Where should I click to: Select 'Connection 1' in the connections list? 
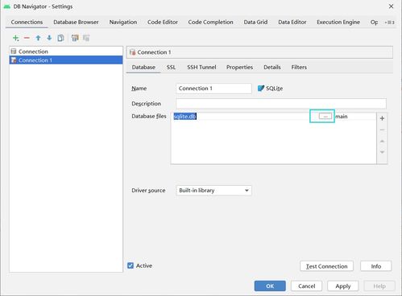[66, 60]
